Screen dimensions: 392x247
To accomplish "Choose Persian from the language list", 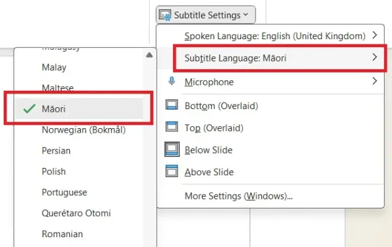I will point(56,151).
